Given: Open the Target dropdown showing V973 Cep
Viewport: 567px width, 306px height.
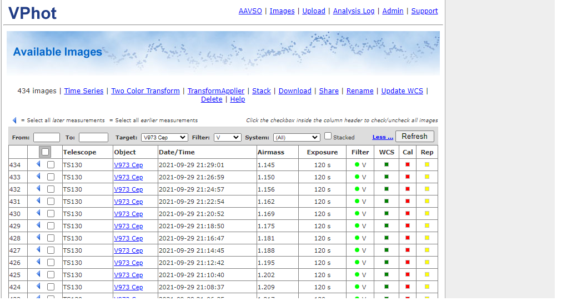Looking at the screenshot, I should click(x=164, y=137).
